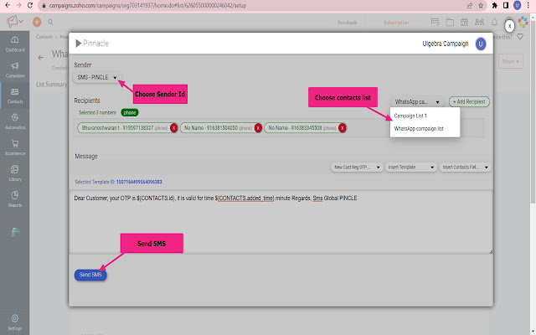
Task: Select Campaign List 1 option
Action: click(x=410, y=116)
